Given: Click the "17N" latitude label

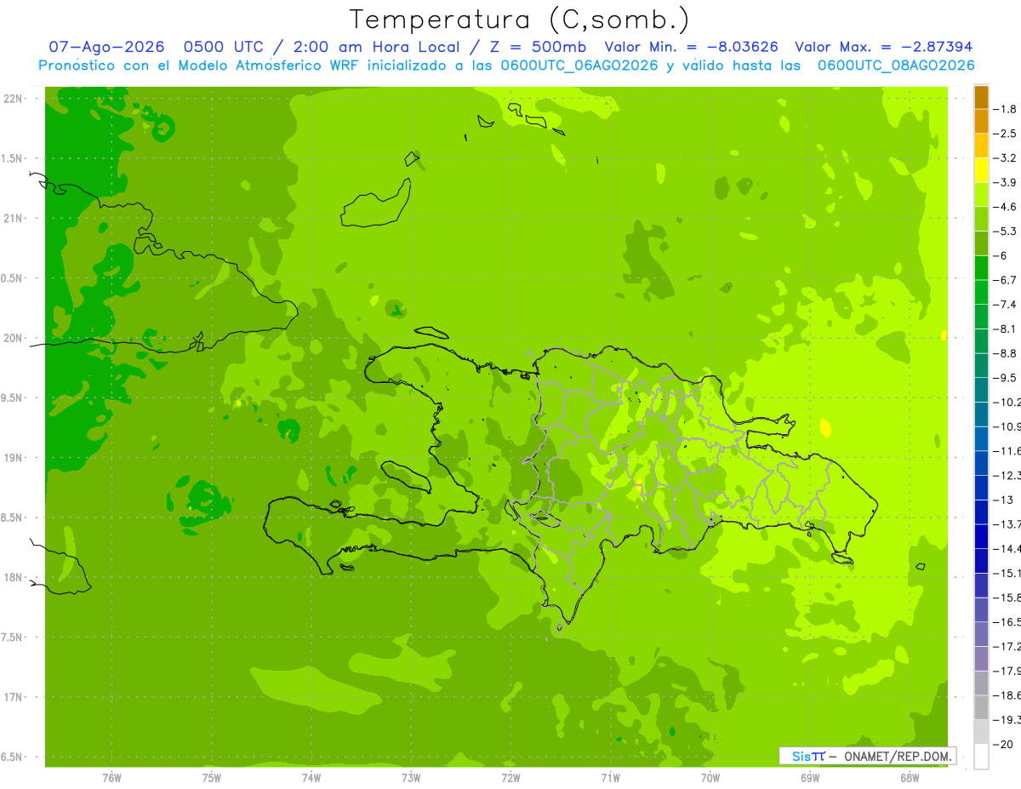Looking at the screenshot, I should (14, 697).
